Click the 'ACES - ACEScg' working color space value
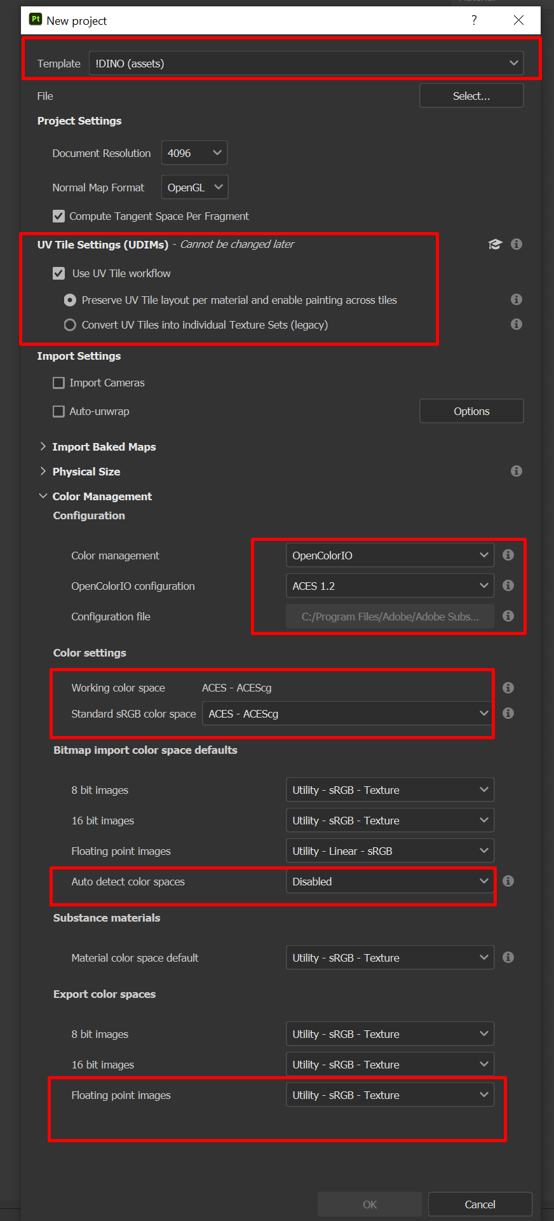The height and width of the screenshot is (1221, 554). click(x=237, y=688)
